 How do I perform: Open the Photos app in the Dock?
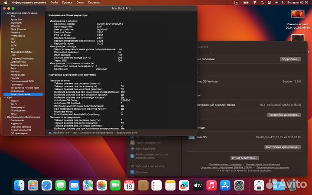point(102,185)
